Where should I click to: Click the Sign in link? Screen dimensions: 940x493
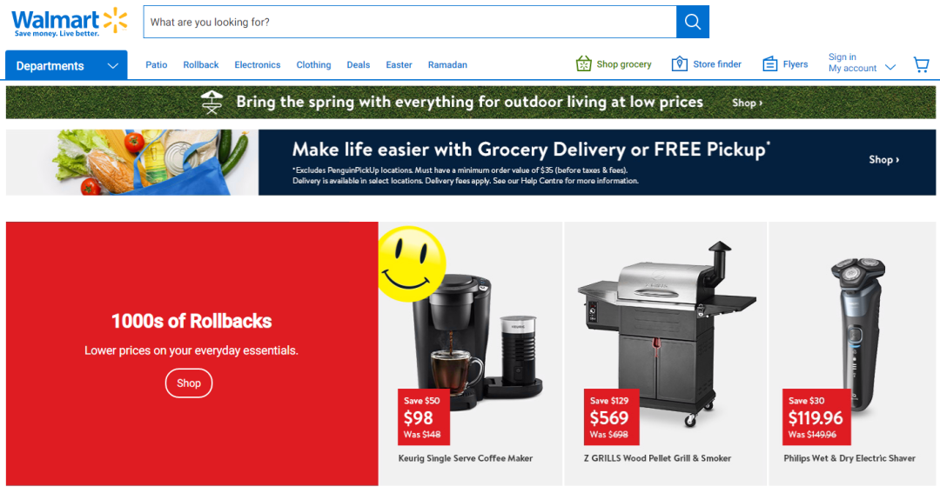tap(843, 57)
